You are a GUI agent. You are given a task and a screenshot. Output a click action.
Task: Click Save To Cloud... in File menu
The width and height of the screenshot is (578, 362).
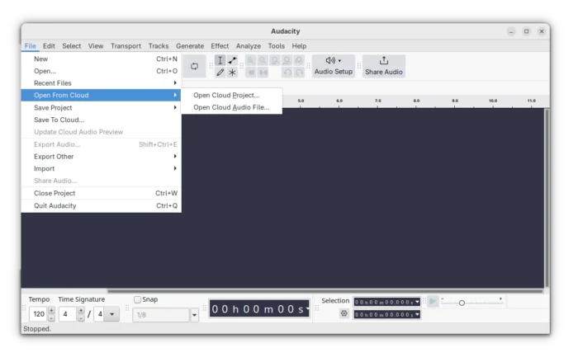point(59,120)
